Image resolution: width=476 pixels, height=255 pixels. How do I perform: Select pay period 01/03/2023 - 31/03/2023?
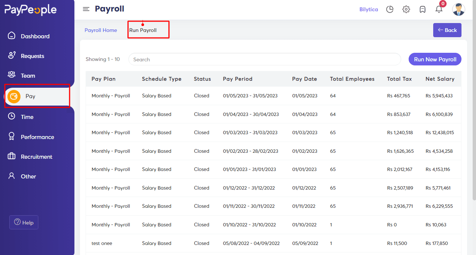(x=250, y=133)
